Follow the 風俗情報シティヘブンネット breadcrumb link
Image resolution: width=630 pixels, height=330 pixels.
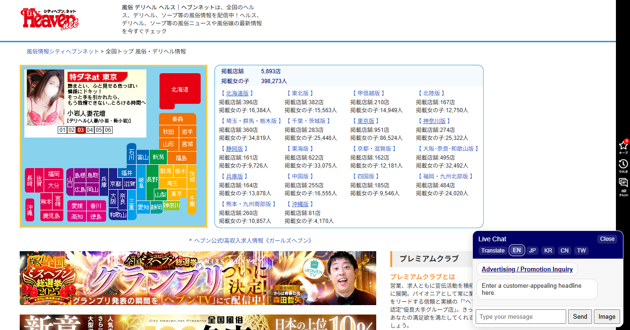click(63, 52)
